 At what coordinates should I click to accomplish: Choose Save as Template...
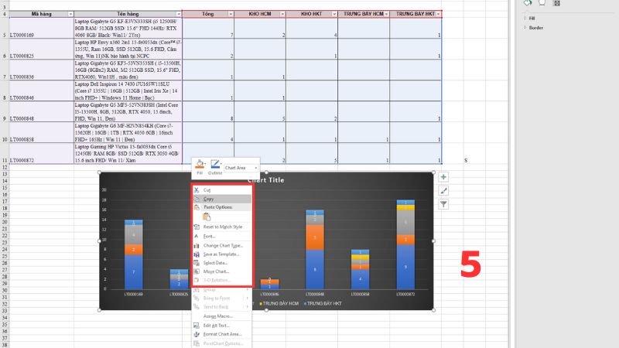click(x=222, y=254)
